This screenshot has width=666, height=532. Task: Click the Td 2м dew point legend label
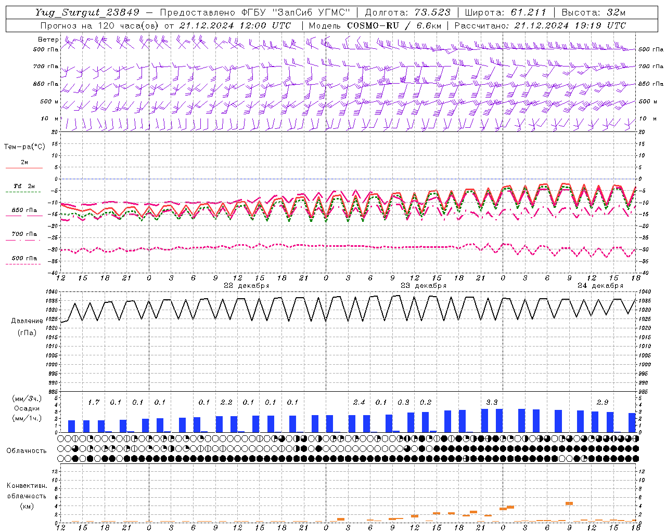[24, 186]
